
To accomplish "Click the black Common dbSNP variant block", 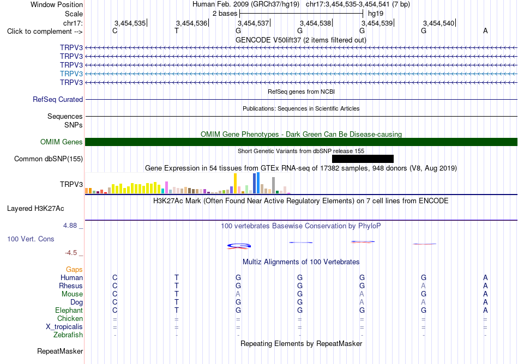I will point(363,159).
